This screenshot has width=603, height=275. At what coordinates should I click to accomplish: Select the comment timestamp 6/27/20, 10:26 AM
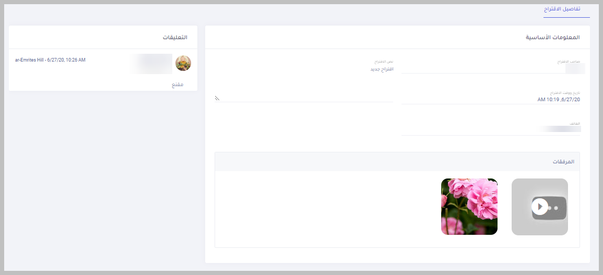click(66, 60)
